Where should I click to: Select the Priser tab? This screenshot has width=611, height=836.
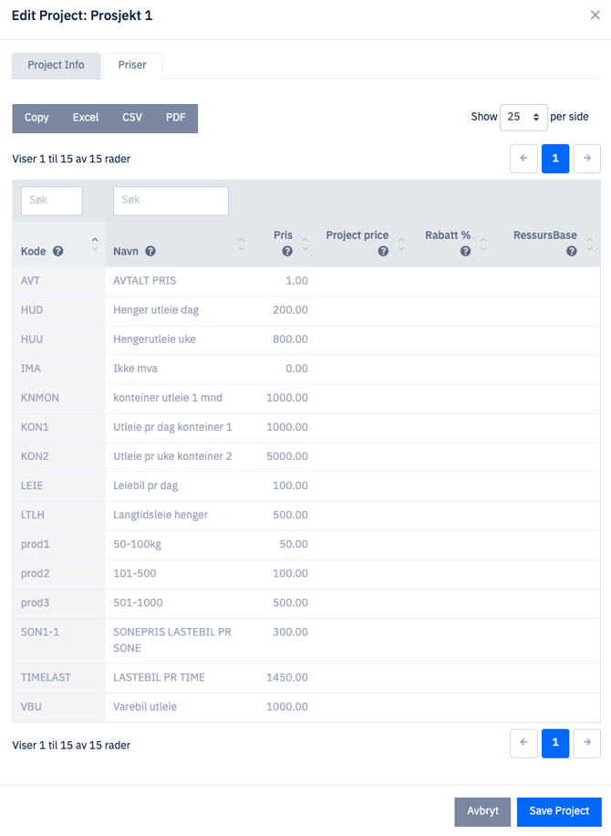(x=132, y=66)
